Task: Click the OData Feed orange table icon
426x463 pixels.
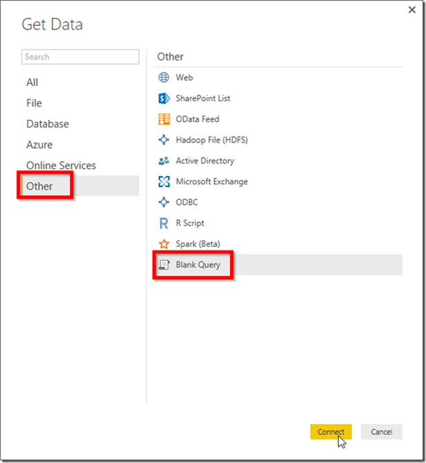Action: 163,119
